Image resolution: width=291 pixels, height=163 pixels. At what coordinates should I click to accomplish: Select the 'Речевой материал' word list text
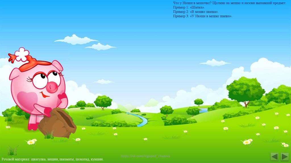(x=53, y=159)
